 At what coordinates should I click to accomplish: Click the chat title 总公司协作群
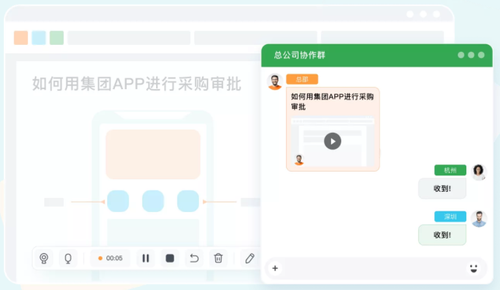tap(300, 55)
